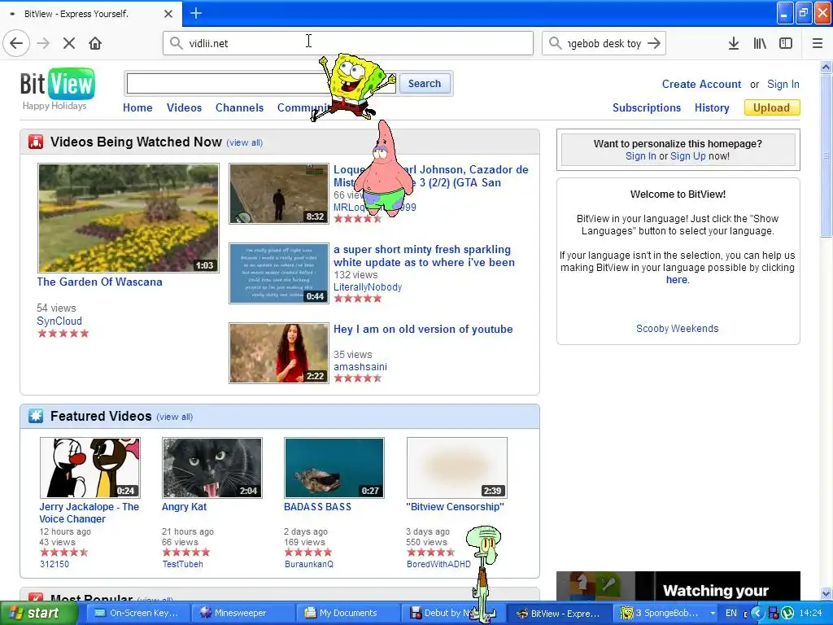Click the green tray icon next to clock

[x=787, y=614]
